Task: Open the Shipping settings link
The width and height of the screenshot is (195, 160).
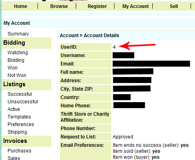Action: [x=17, y=132]
